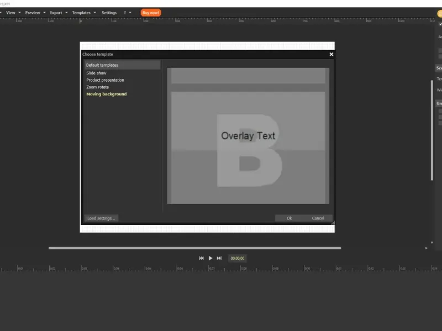
Task: Close the Choose template dialog
Action: [331, 54]
